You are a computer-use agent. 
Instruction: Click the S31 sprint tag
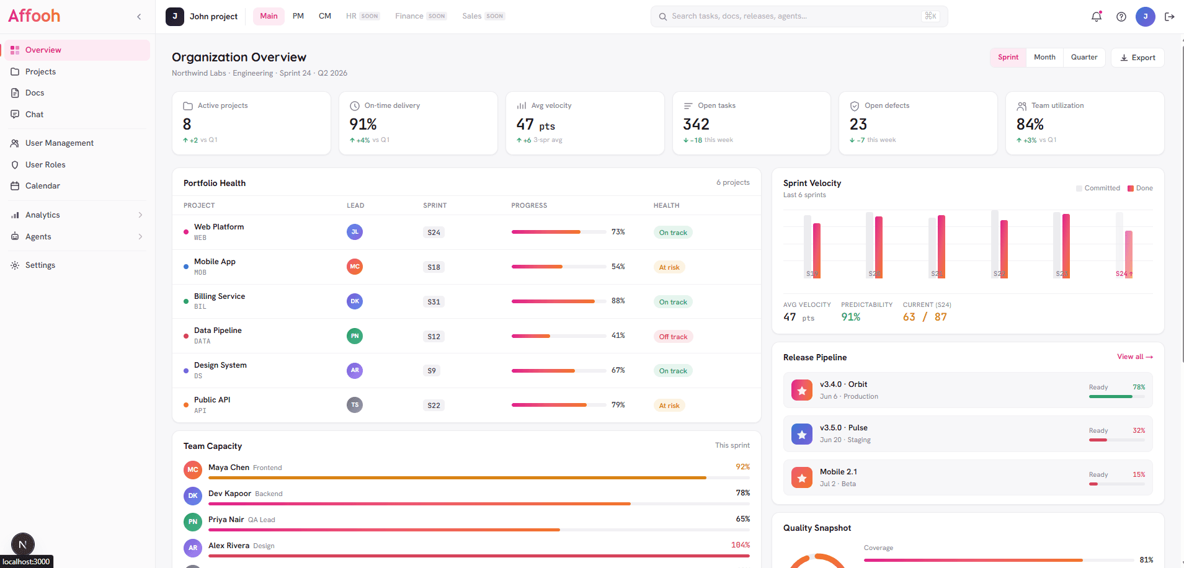pos(434,302)
